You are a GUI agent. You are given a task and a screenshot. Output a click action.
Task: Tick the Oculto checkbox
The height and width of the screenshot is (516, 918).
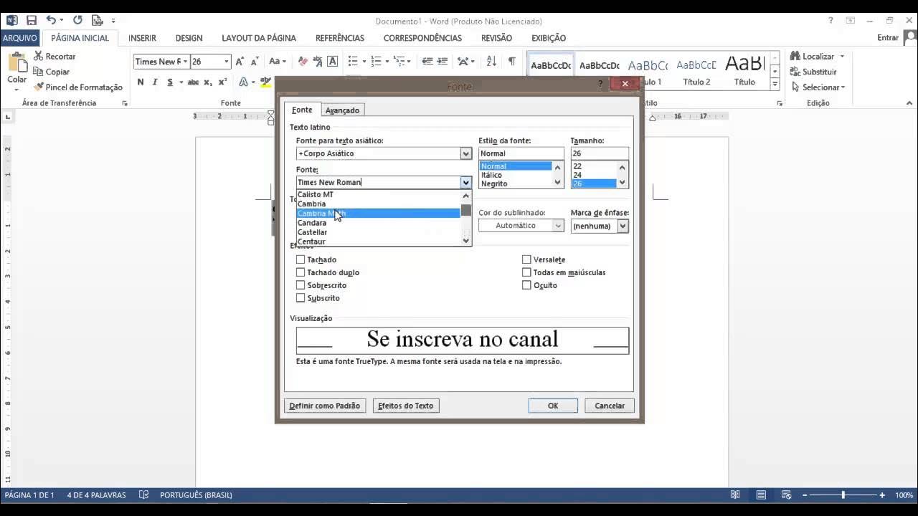tap(526, 285)
